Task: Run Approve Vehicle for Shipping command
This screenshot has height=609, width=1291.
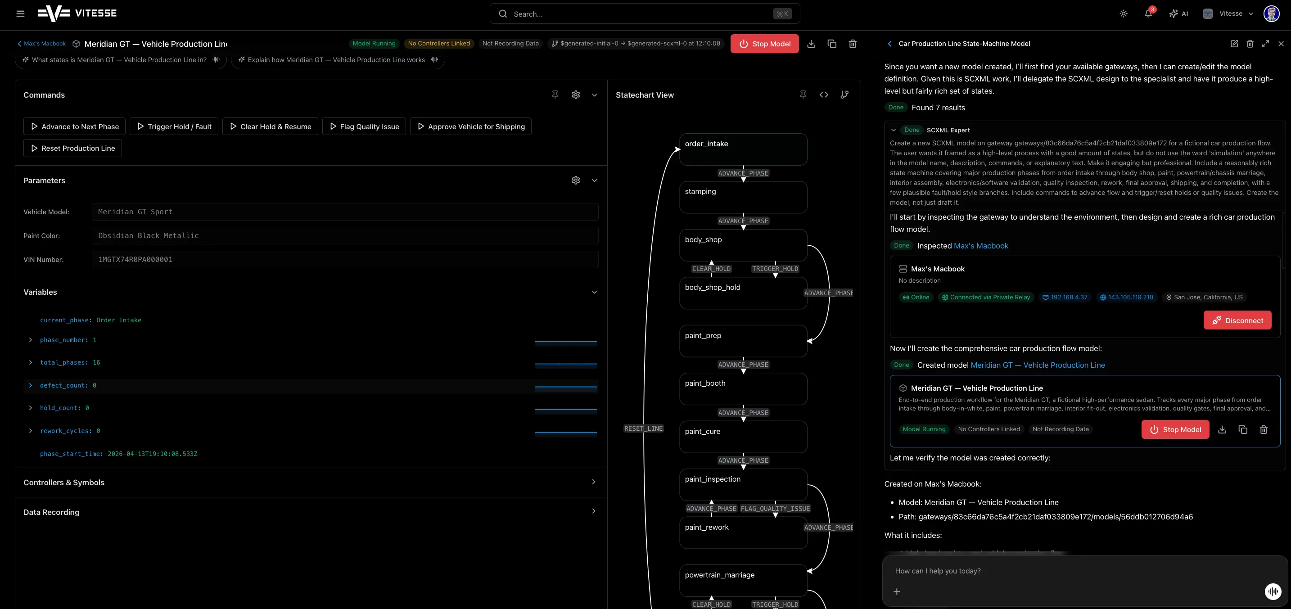Action: [470, 126]
